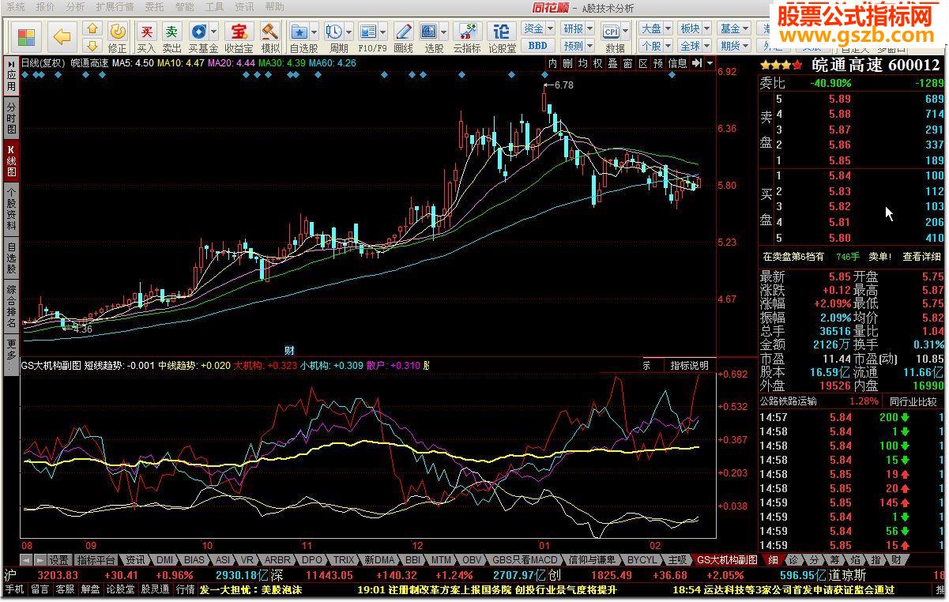Click the 查看详细 link
Viewport: 949px width, 602px height.
click(x=923, y=257)
